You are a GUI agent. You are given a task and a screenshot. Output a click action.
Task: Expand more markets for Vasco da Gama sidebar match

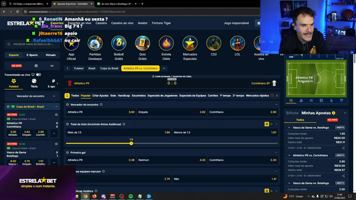(54, 162)
